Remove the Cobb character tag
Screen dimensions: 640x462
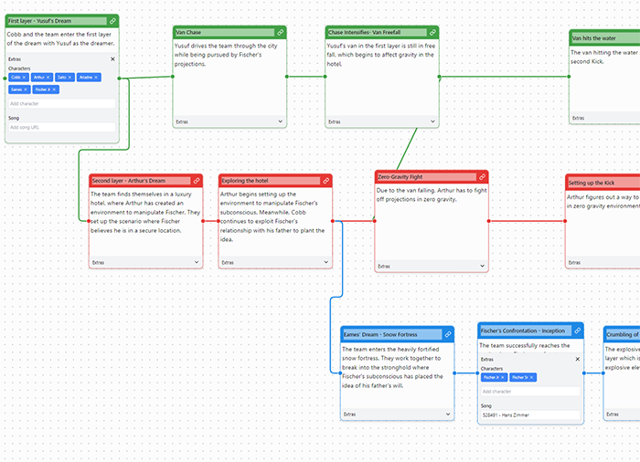click(26, 78)
